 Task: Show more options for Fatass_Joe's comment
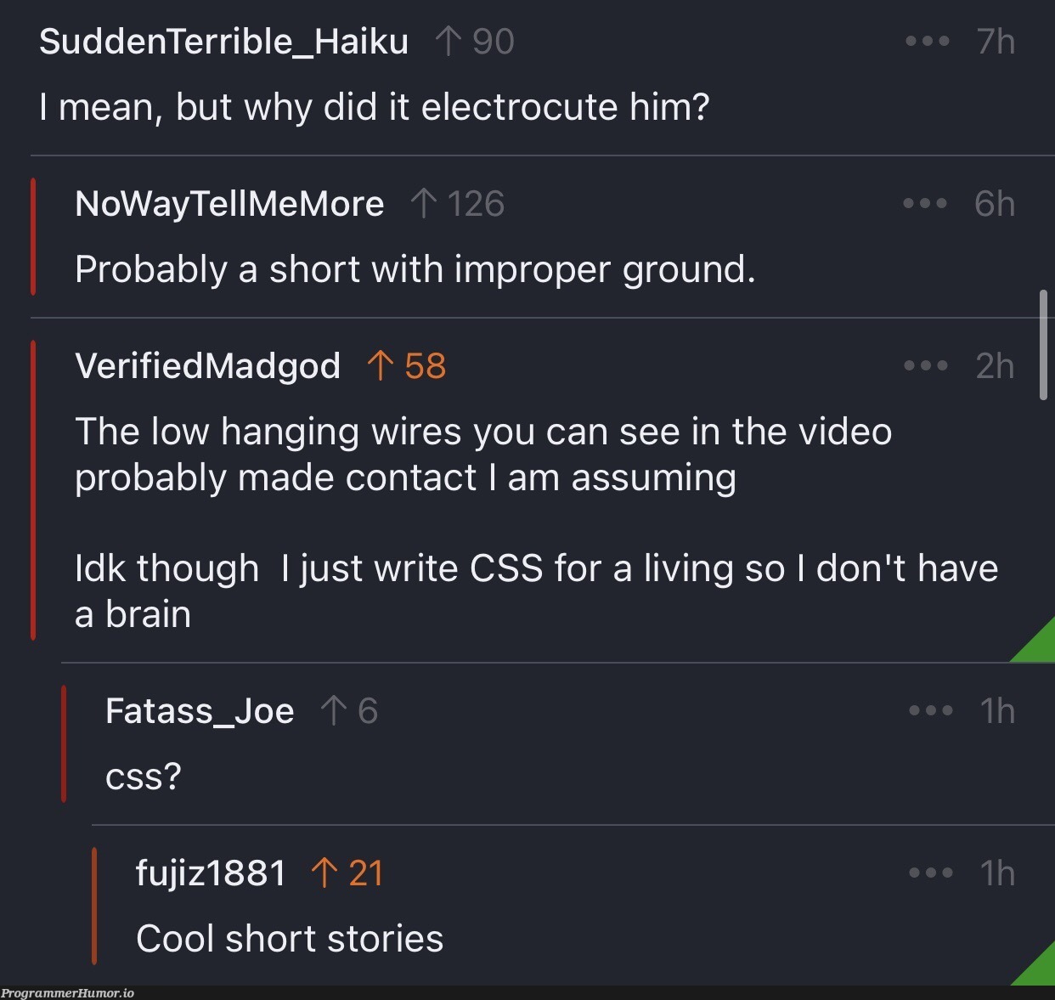point(930,711)
